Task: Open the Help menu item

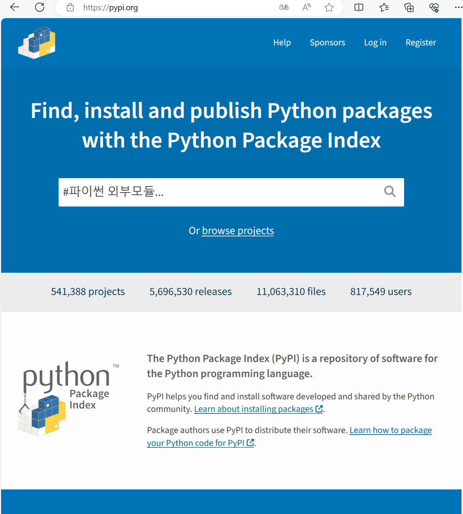Action: click(x=282, y=42)
